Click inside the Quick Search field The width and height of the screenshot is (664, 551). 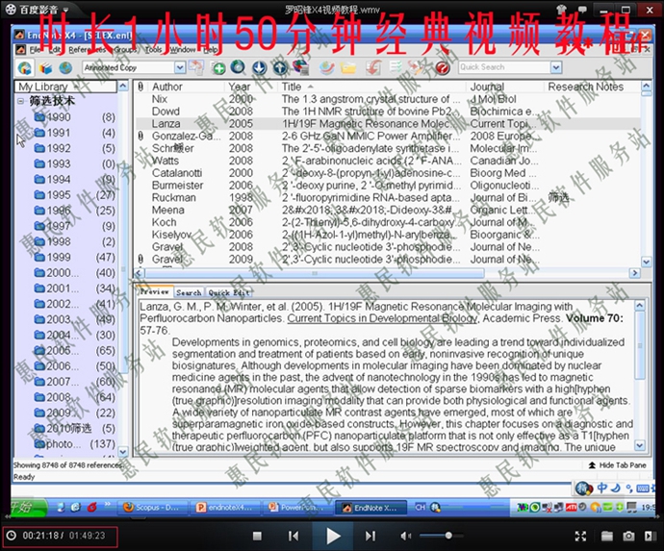click(x=504, y=67)
